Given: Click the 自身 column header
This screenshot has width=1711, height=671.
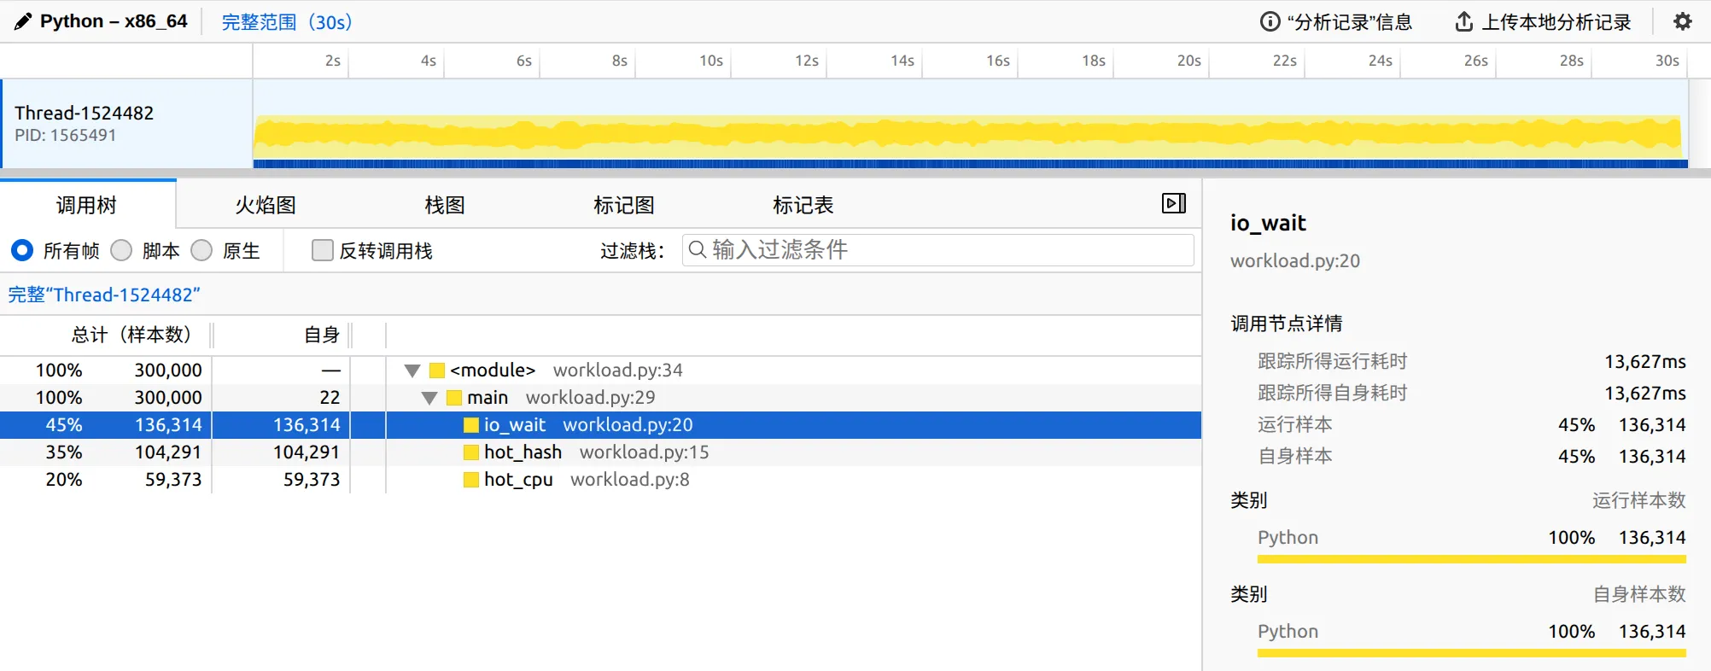Looking at the screenshot, I should pos(323,335).
